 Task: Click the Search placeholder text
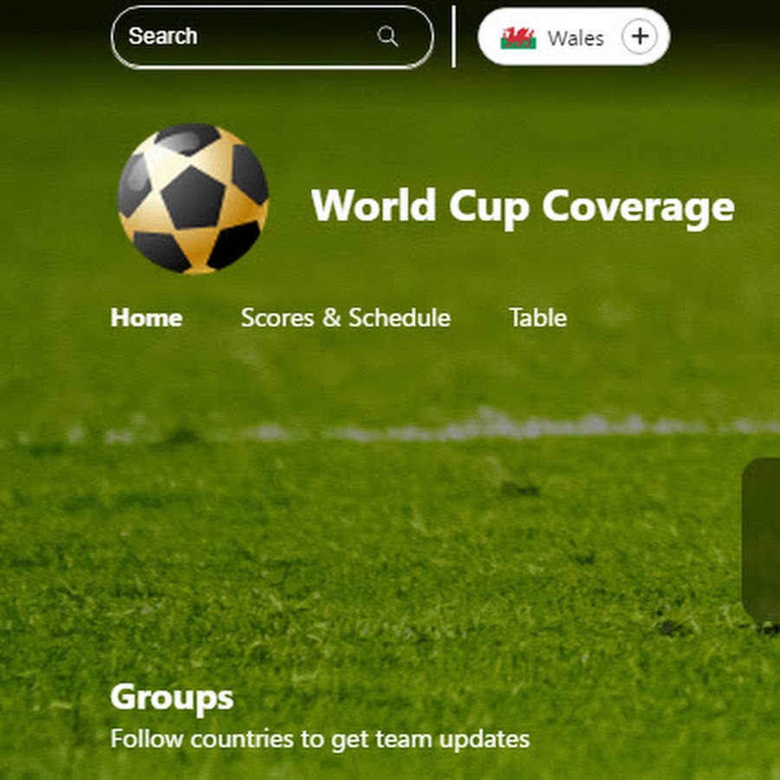pyautogui.click(x=163, y=36)
